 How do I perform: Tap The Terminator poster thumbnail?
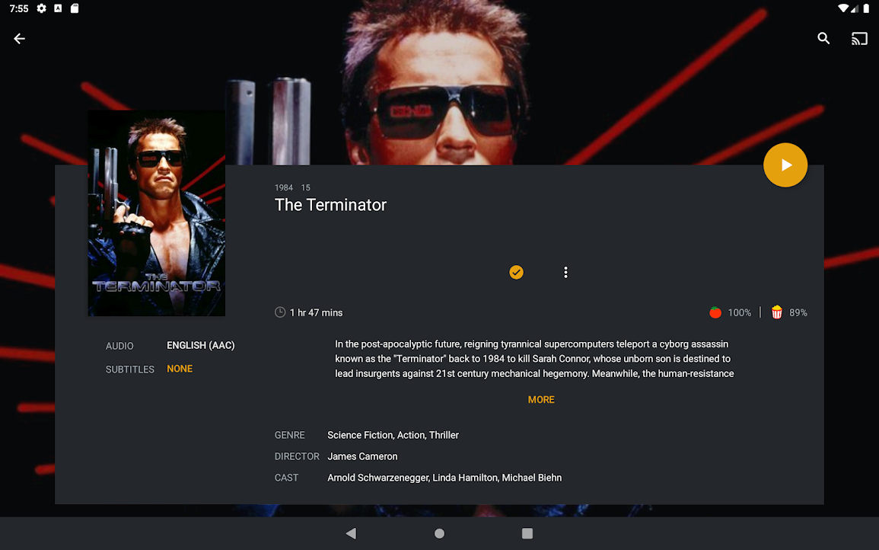pos(157,213)
